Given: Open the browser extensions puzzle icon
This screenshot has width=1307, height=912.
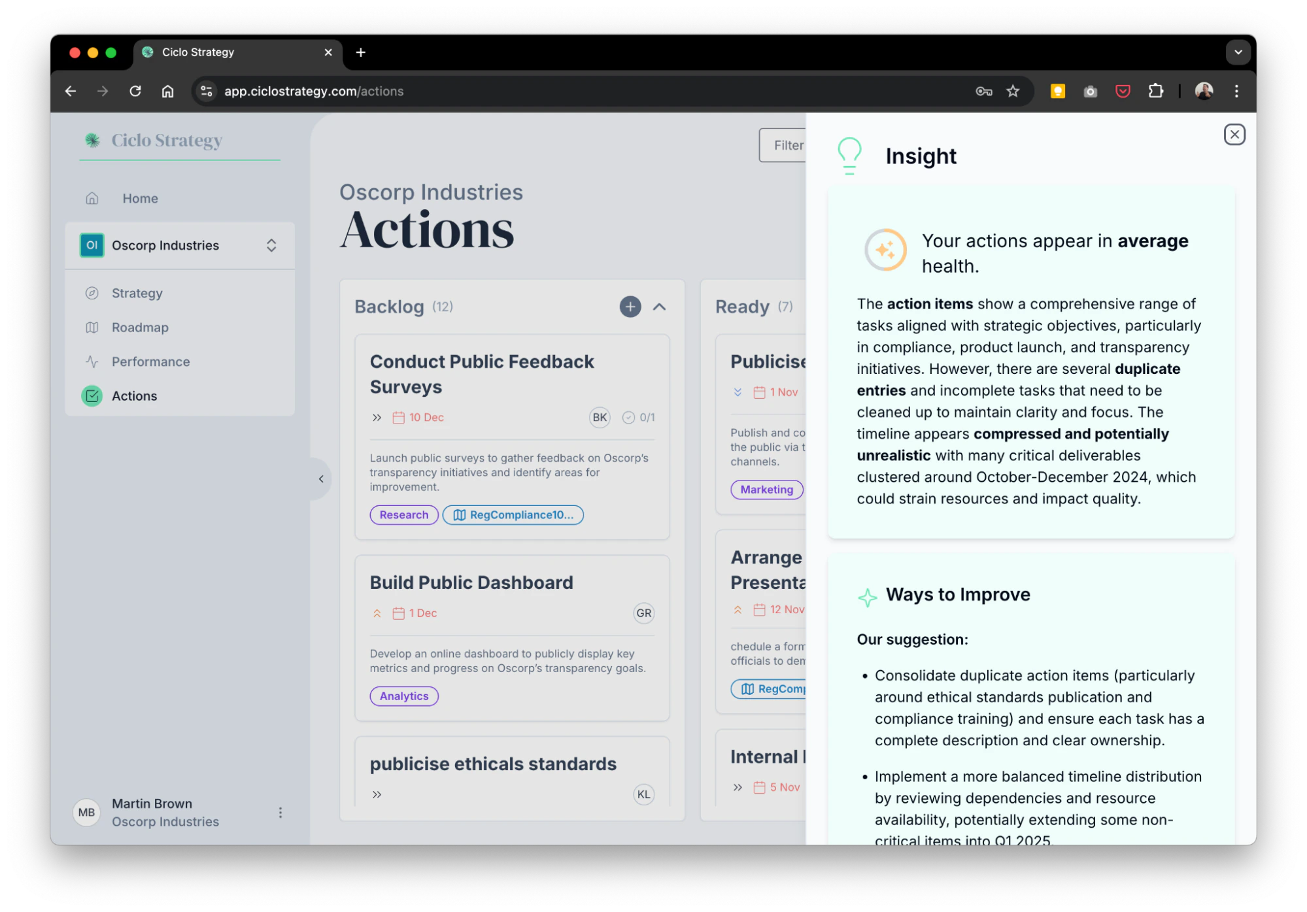Looking at the screenshot, I should [x=1156, y=91].
